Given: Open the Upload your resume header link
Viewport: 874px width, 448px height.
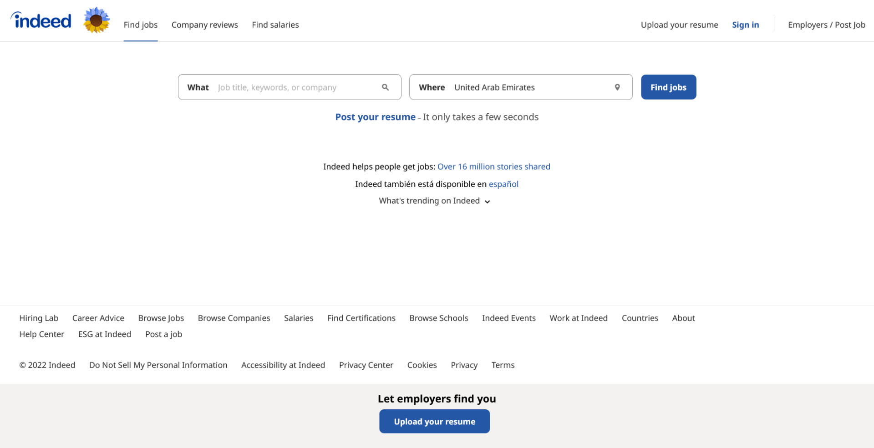Looking at the screenshot, I should pos(680,25).
